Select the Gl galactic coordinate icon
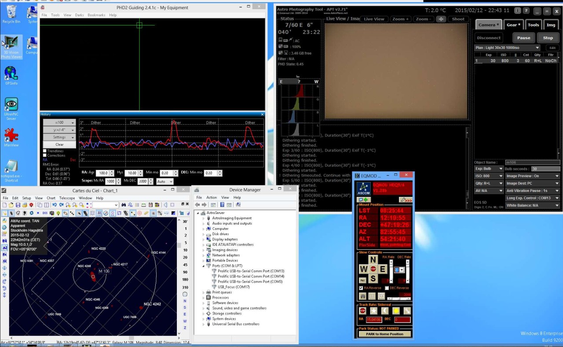The height and width of the screenshot is (347, 563). click(4, 261)
